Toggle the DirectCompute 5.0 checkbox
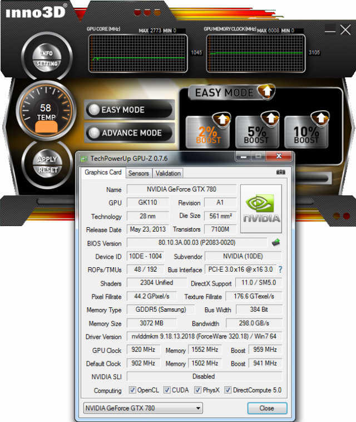This screenshot has height=422, width=356. click(228, 390)
